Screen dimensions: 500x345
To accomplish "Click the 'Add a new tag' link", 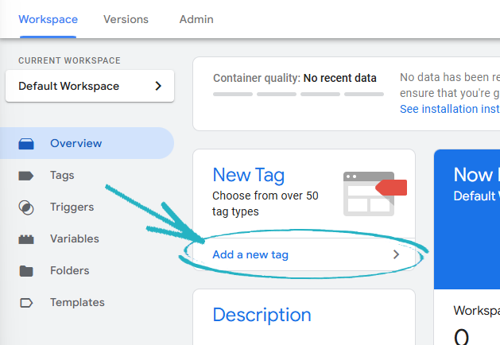I will (250, 255).
